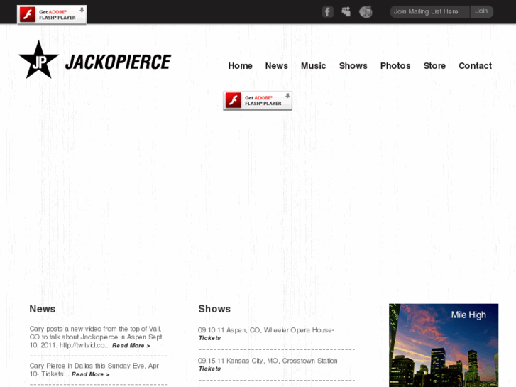The height and width of the screenshot is (387, 516).
Task: Open Tickets for the Aspen Wheeler Opera House show
Action: (209, 338)
